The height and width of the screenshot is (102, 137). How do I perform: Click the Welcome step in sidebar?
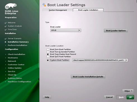pos(11,23)
